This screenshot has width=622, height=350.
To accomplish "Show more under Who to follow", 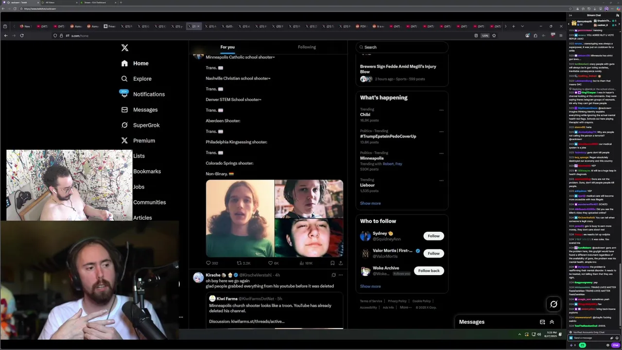I will [370, 286].
